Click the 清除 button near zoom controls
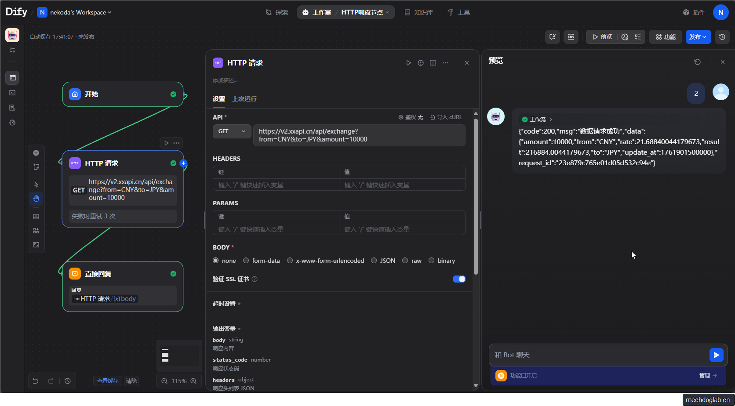Screen dimensions: 735x406 point(131,381)
